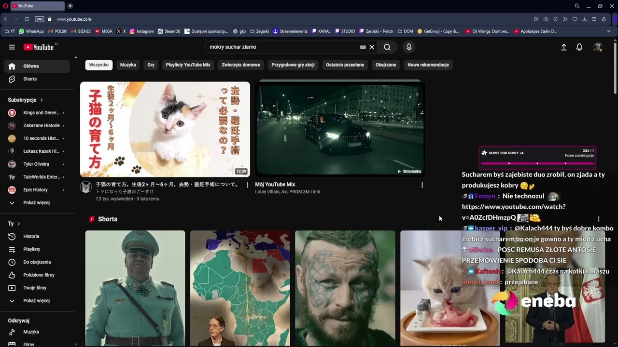Open Polubione filmy liked videos
Image resolution: width=618 pixels, height=347 pixels.
(x=37, y=275)
